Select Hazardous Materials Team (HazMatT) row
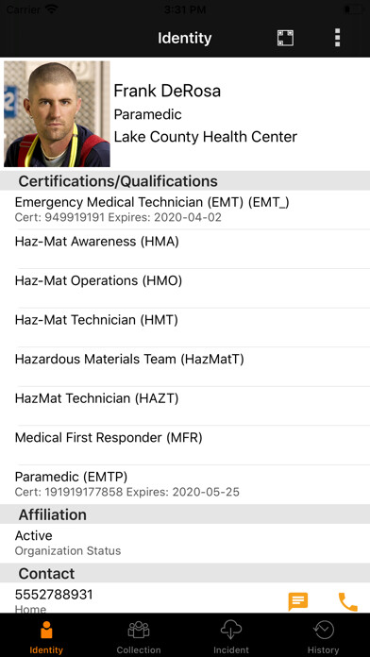This screenshot has width=370, height=657. (185, 366)
